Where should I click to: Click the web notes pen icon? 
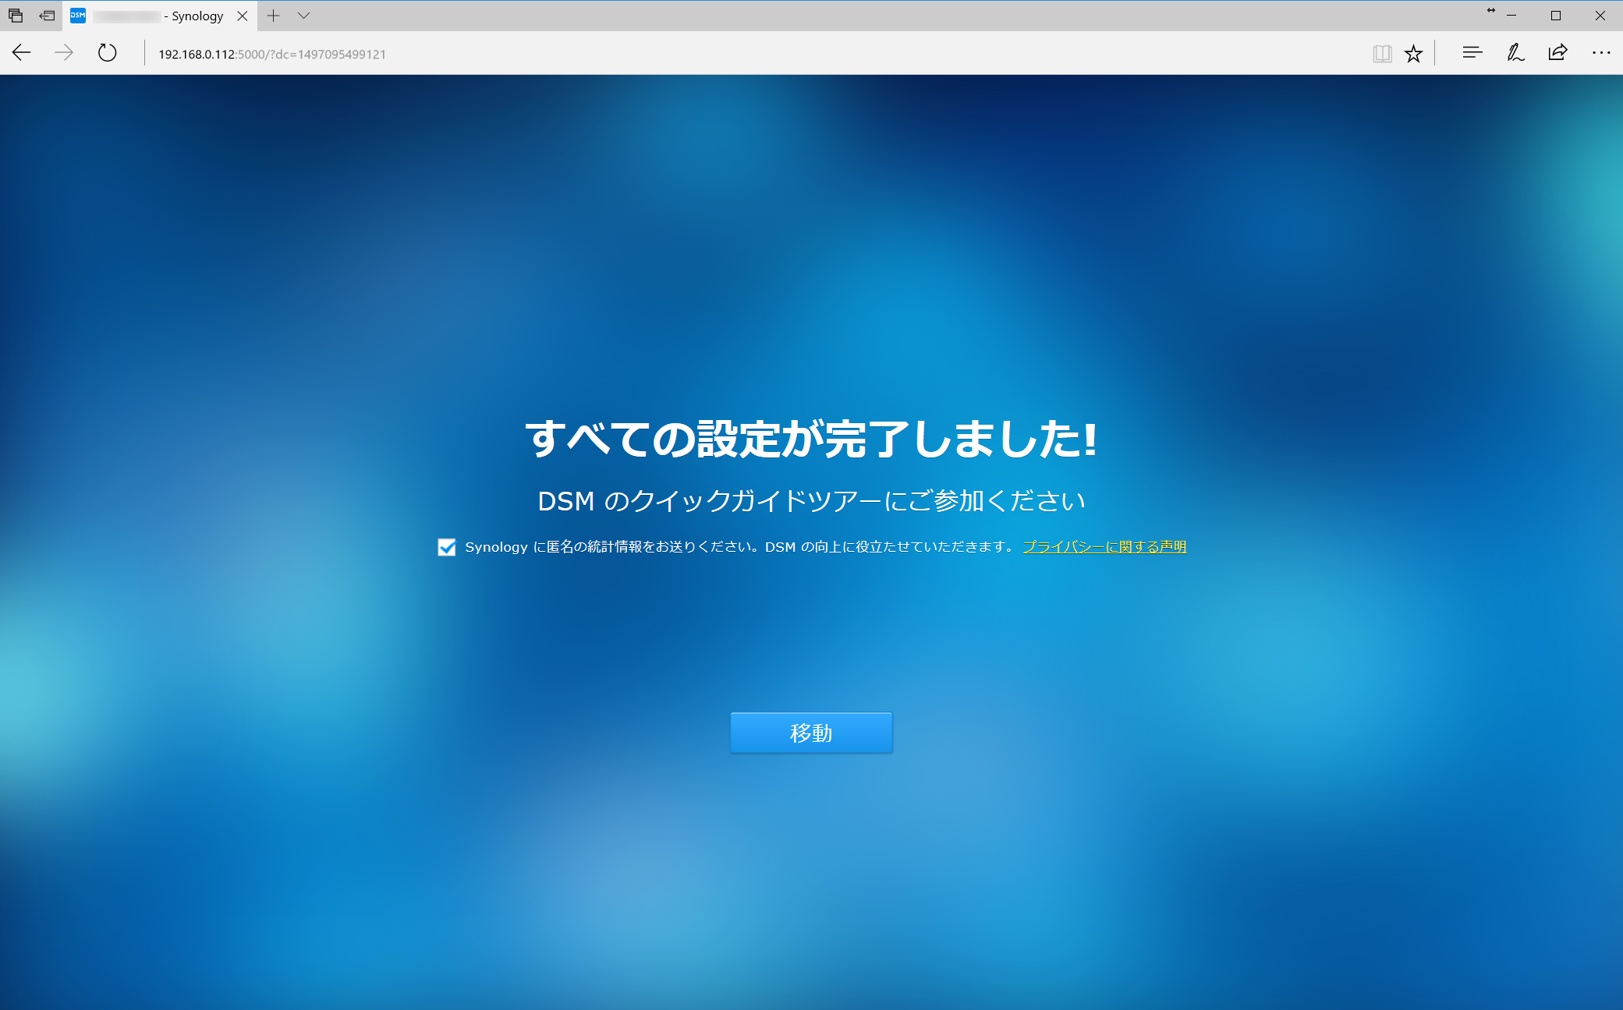1515,53
